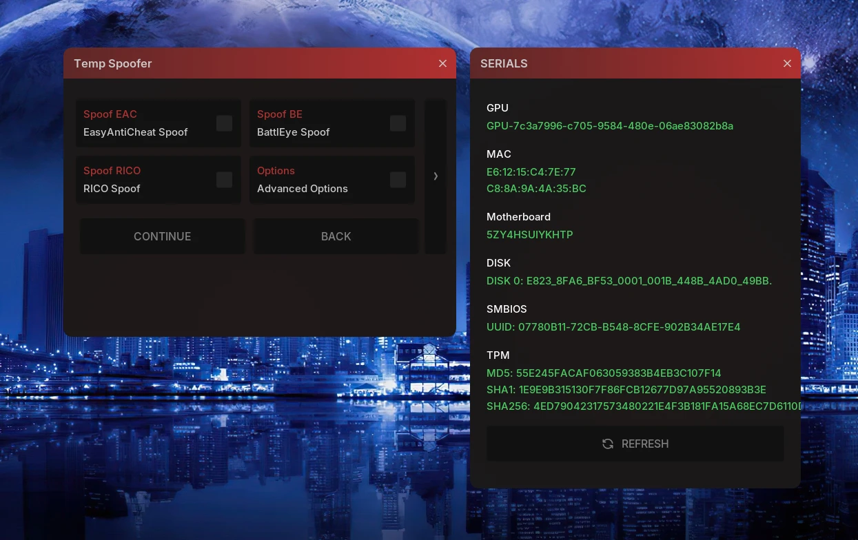858x540 pixels.
Task: Check the Advanced Options checkbox
Action: 398,180
